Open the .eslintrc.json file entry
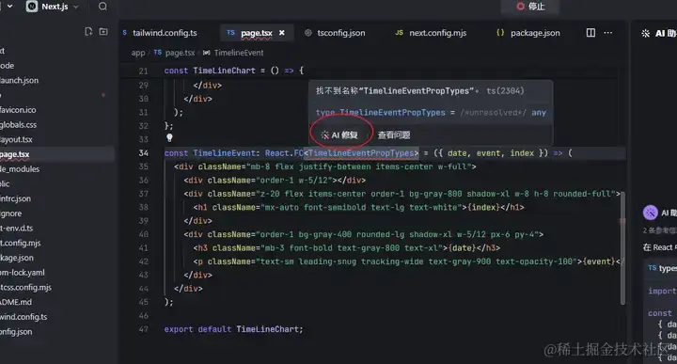Screen dimensions: 677x364 point(15,198)
